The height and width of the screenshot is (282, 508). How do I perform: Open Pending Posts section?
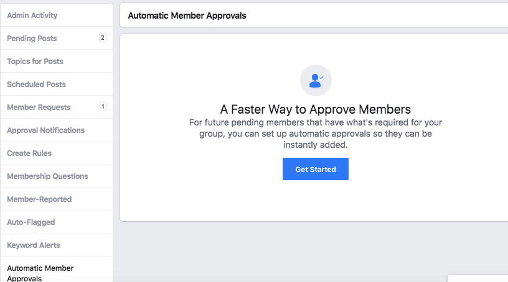pyautogui.click(x=57, y=38)
